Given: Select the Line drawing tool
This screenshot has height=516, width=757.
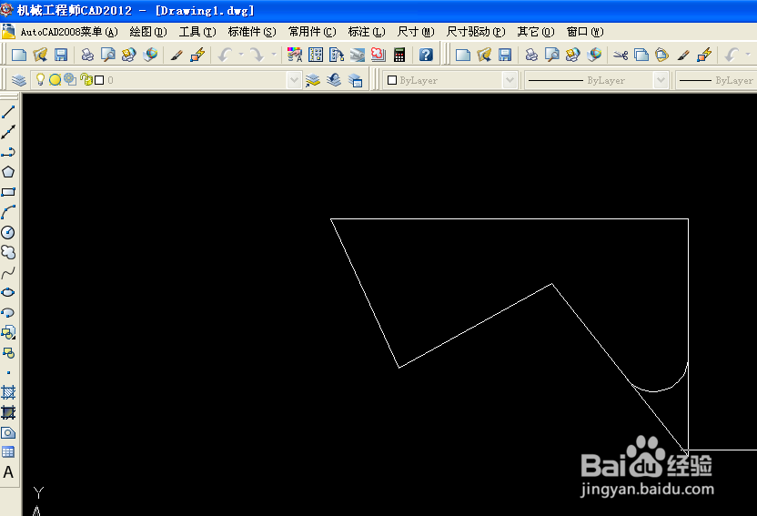Looking at the screenshot, I should point(8,112).
